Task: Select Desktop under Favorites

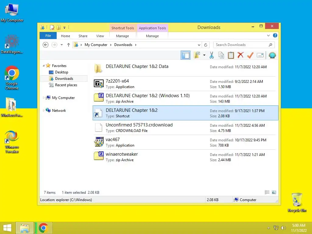Action: pos(62,72)
